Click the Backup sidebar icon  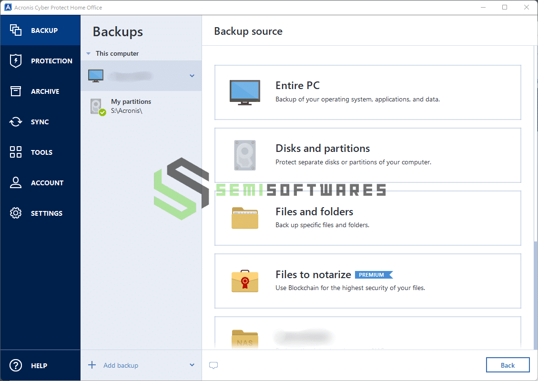click(x=15, y=30)
